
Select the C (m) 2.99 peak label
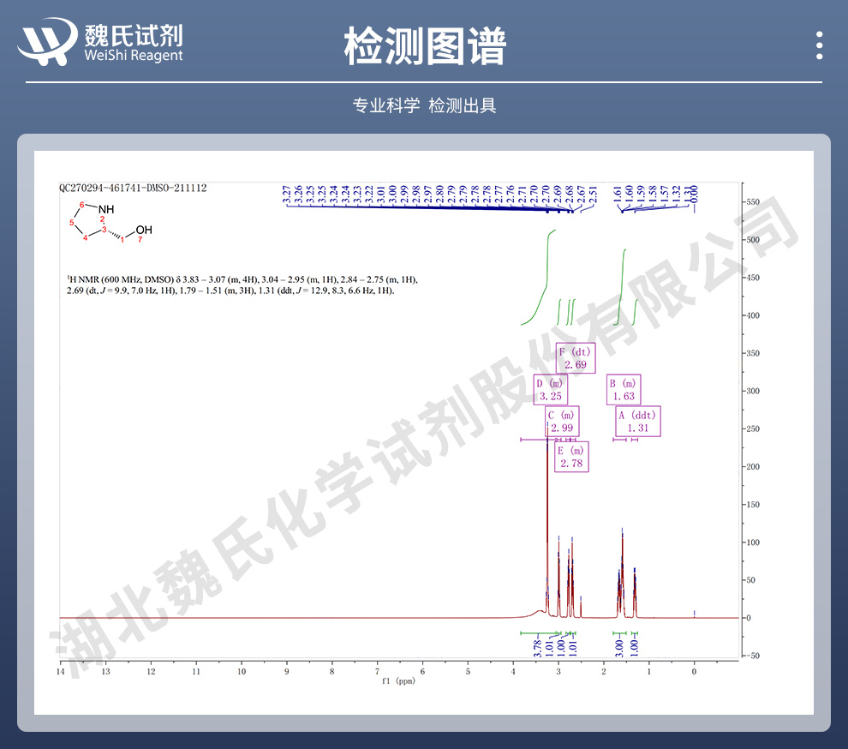561,422
